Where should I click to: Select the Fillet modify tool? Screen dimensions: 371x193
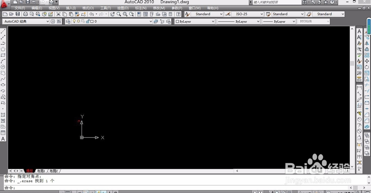click(x=367, y=121)
